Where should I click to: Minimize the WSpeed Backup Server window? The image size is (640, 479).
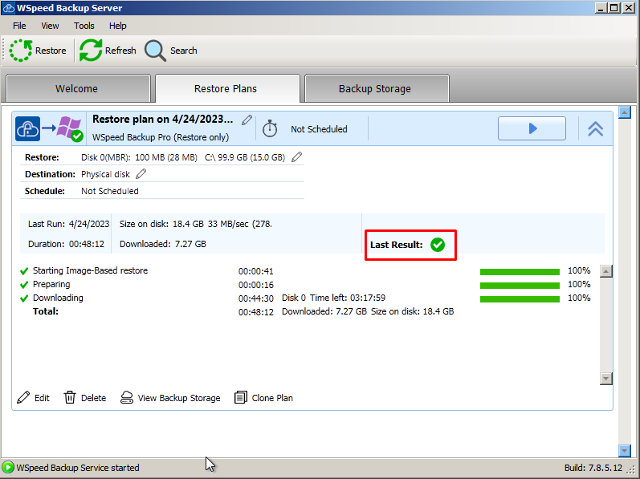601,8
